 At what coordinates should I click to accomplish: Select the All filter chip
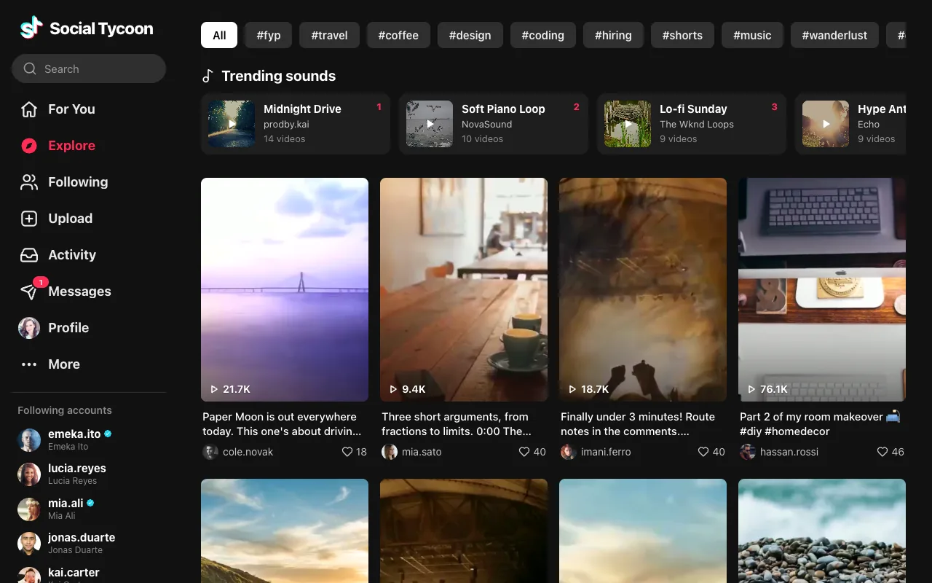tap(219, 35)
